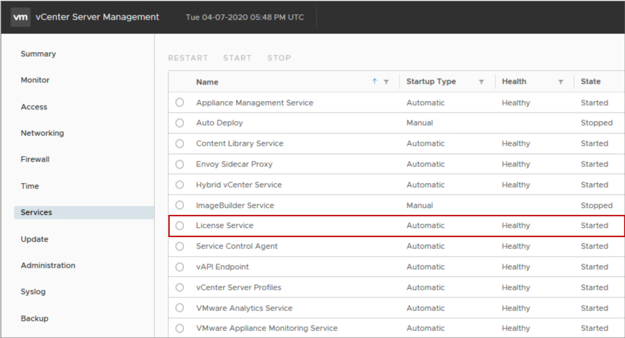Select the Service Control Agent radio button
This screenshot has width=625, height=338.
(180, 246)
